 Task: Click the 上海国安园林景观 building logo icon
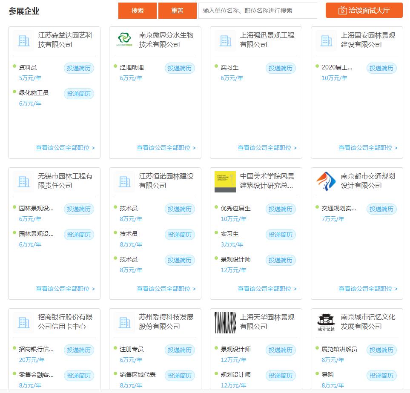pyautogui.click(x=326, y=41)
